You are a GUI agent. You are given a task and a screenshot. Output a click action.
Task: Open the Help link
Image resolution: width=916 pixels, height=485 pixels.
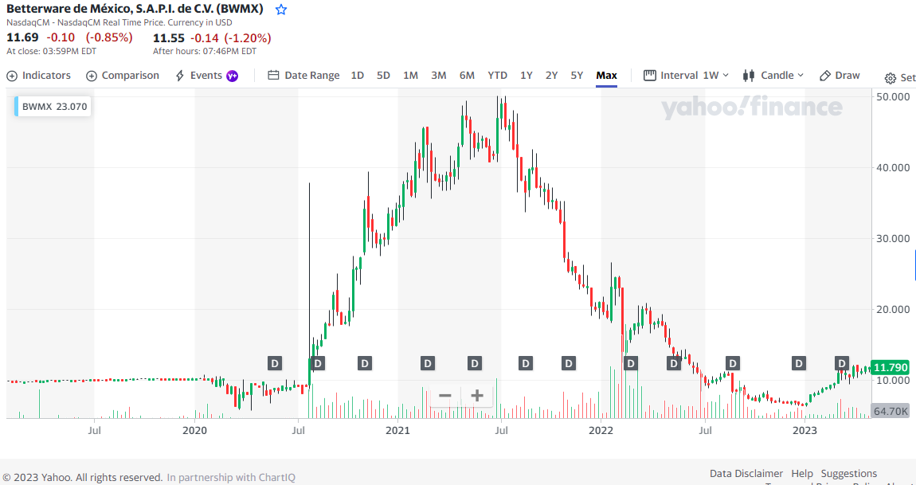802,473
